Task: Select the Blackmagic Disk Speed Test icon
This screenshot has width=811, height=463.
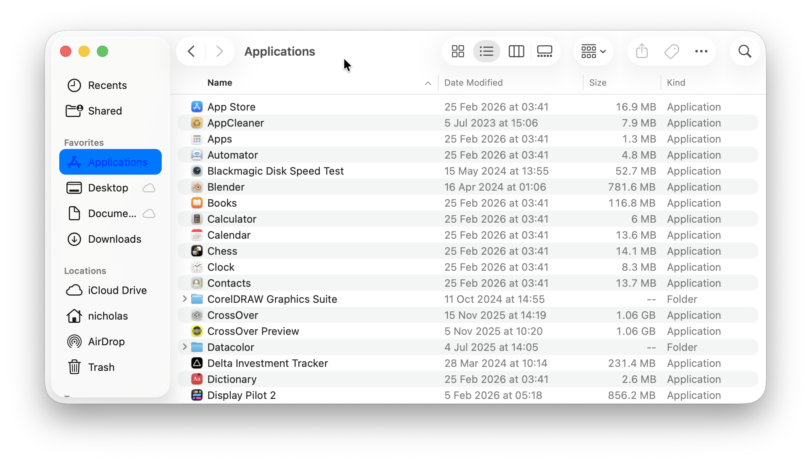Action: click(x=197, y=171)
